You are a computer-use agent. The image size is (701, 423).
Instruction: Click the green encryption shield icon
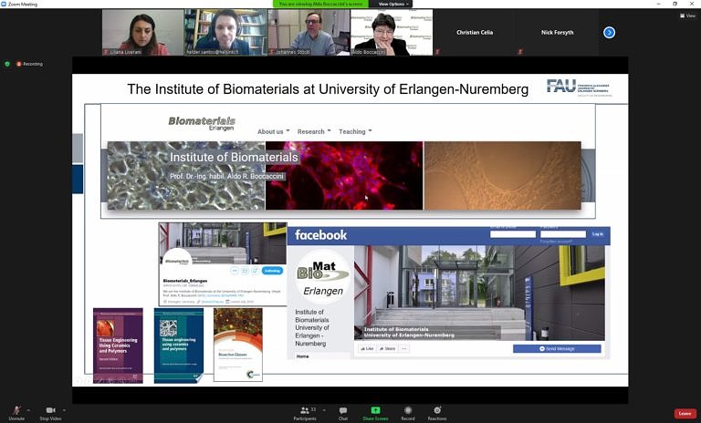pos(6,64)
